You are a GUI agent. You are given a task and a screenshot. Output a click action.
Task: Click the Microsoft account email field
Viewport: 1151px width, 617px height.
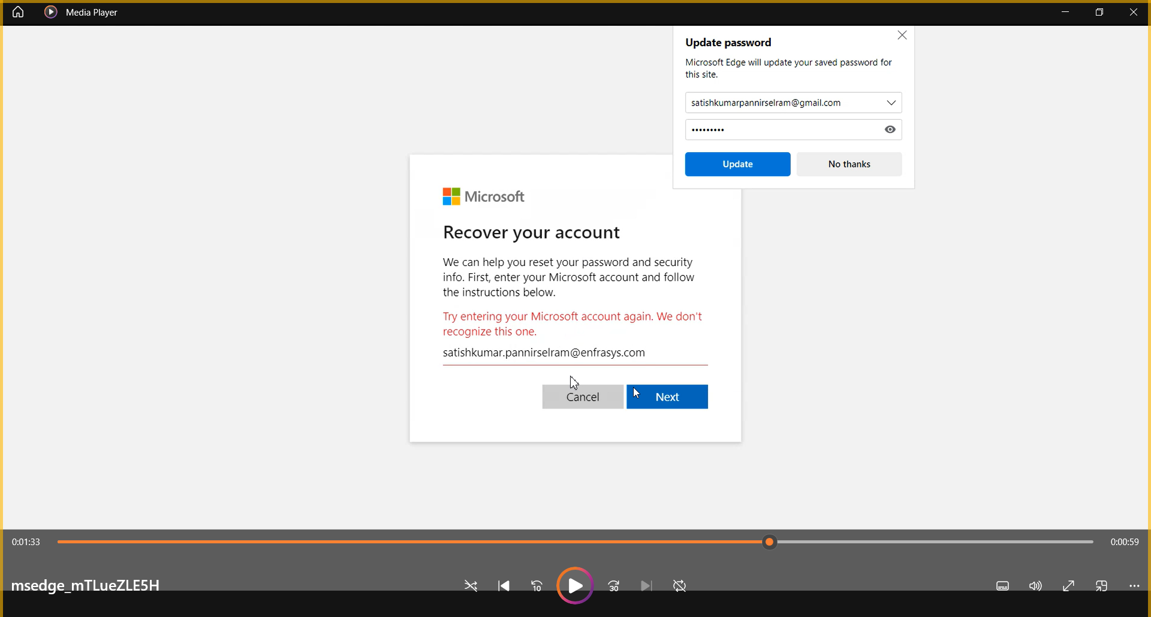[x=575, y=353]
